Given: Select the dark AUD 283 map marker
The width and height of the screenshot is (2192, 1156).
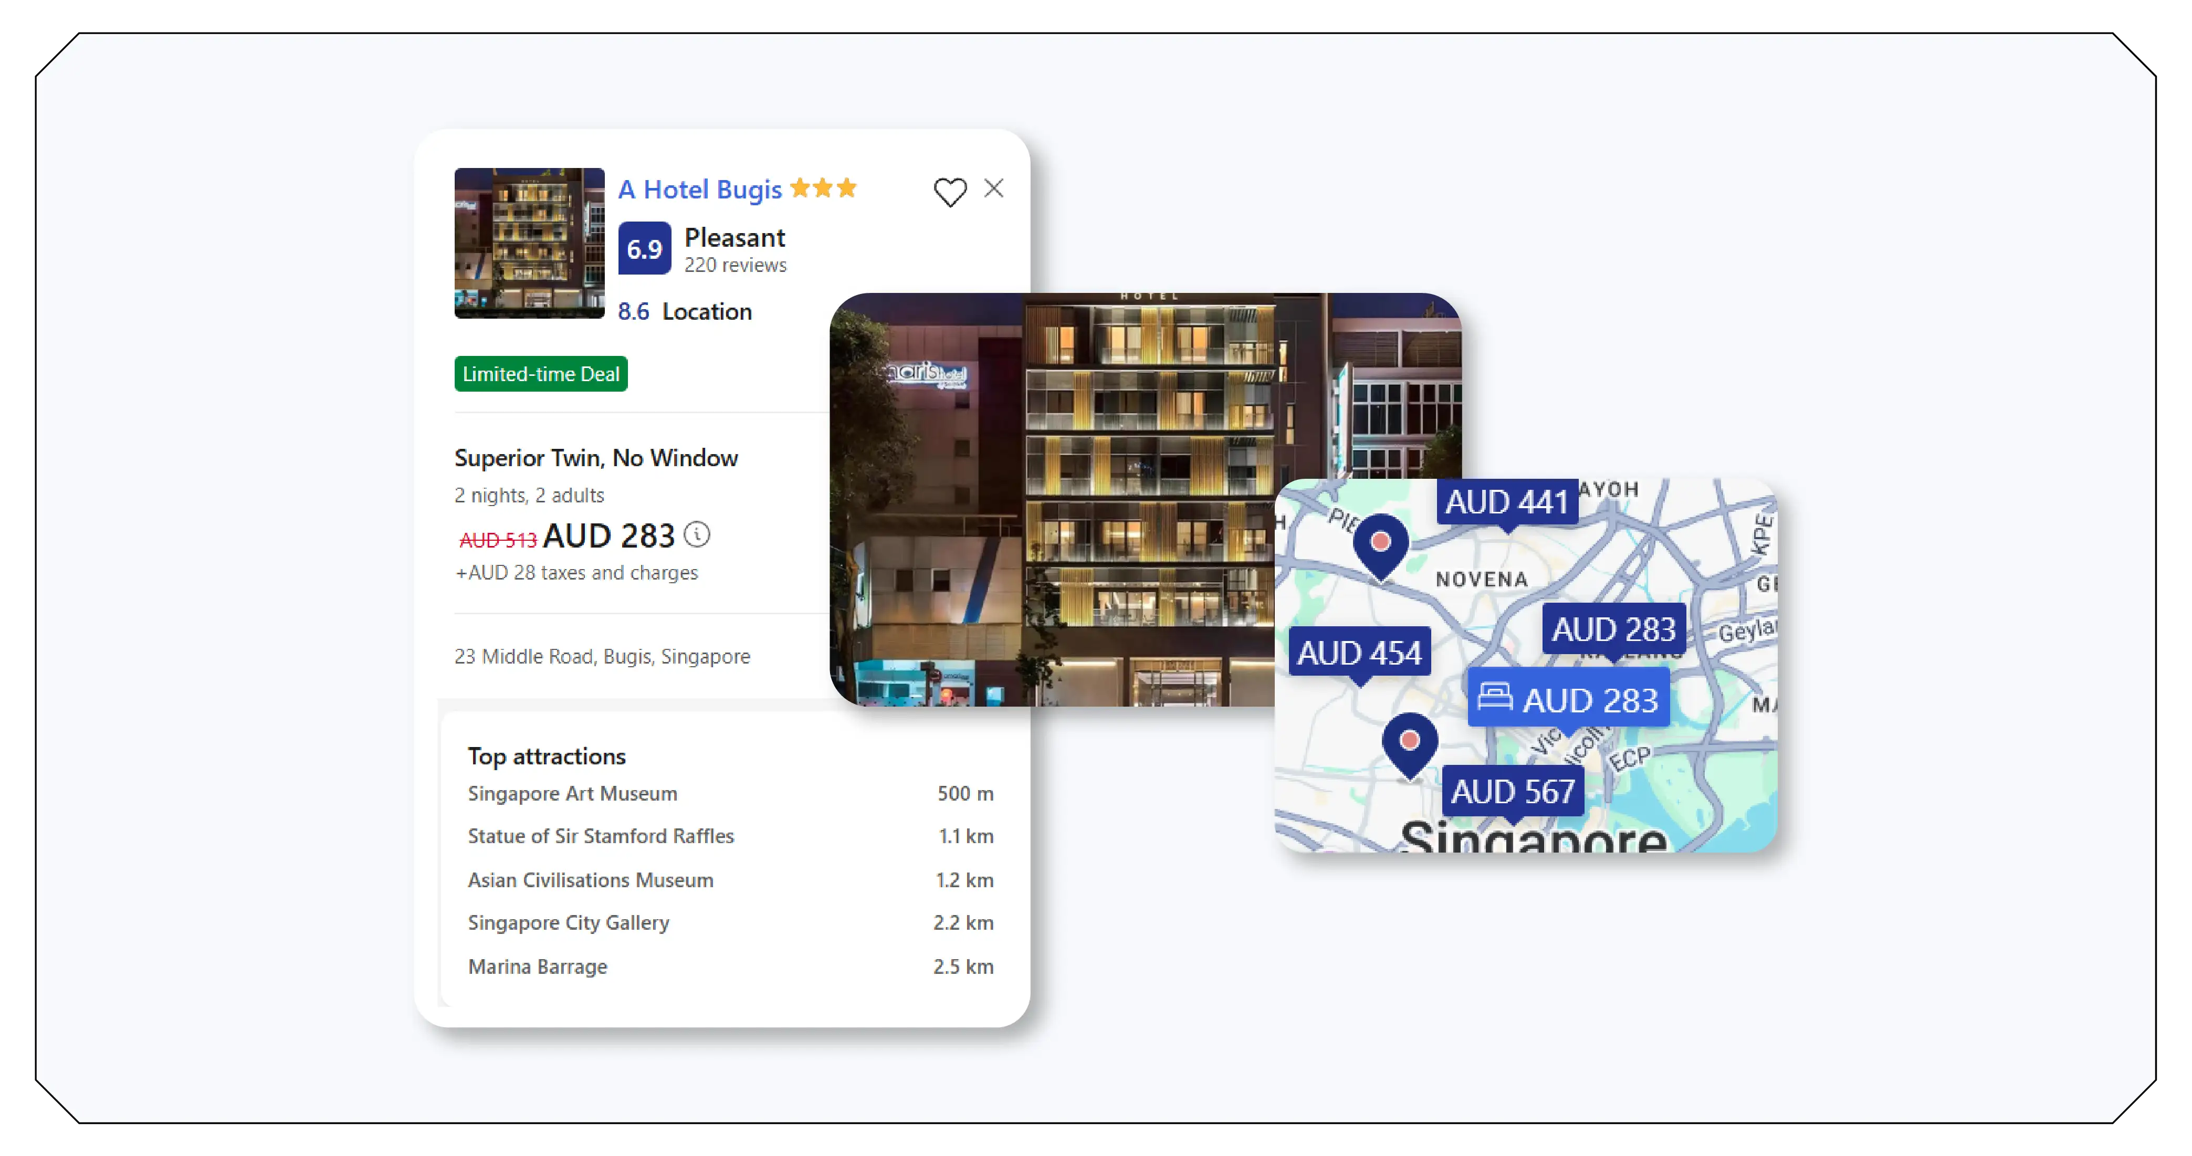Looking at the screenshot, I should (x=1613, y=629).
